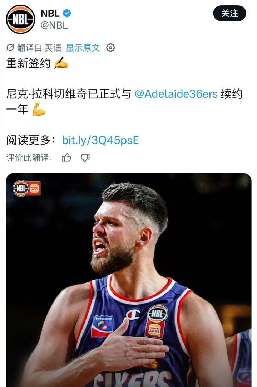This screenshot has height=387, width=257.
Task: Open the player photo in the tweet
Action: 129,280
